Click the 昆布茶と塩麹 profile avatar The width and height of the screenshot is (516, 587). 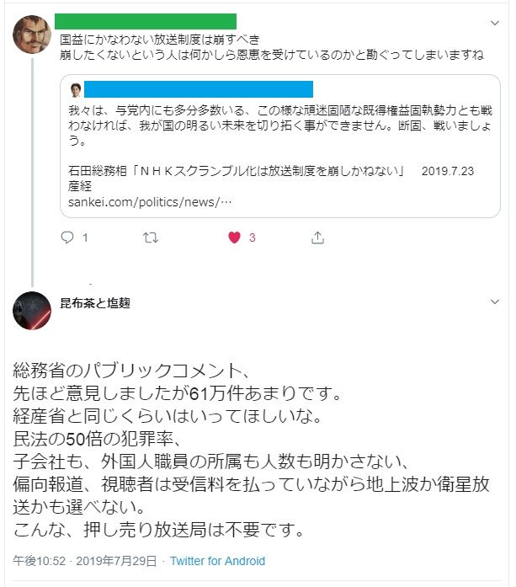coord(32,311)
